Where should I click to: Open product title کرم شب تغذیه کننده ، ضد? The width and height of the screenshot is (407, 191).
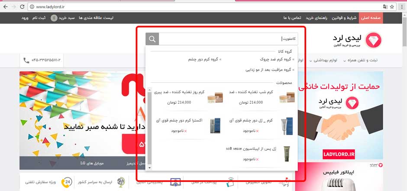coord(251,92)
